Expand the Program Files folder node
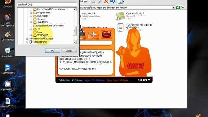 pos(31,13)
